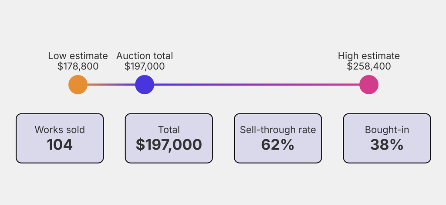Click the empty bottom area of the Works sold card

point(60,157)
